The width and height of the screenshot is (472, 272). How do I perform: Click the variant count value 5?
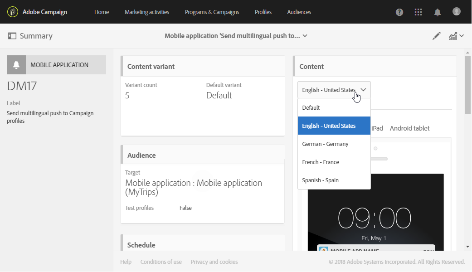pyautogui.click(x=127, y=96)
